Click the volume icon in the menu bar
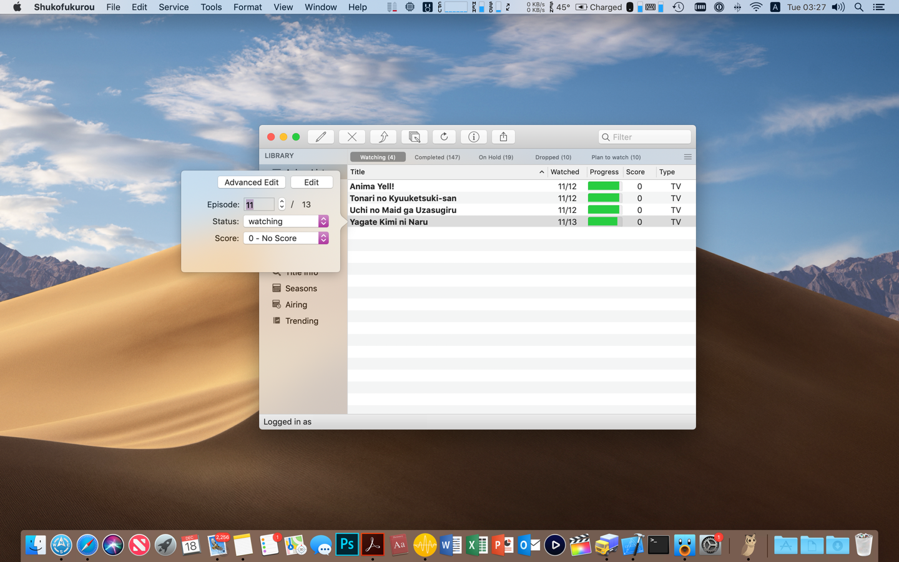The image size is (899, 562). click(838, 7)
